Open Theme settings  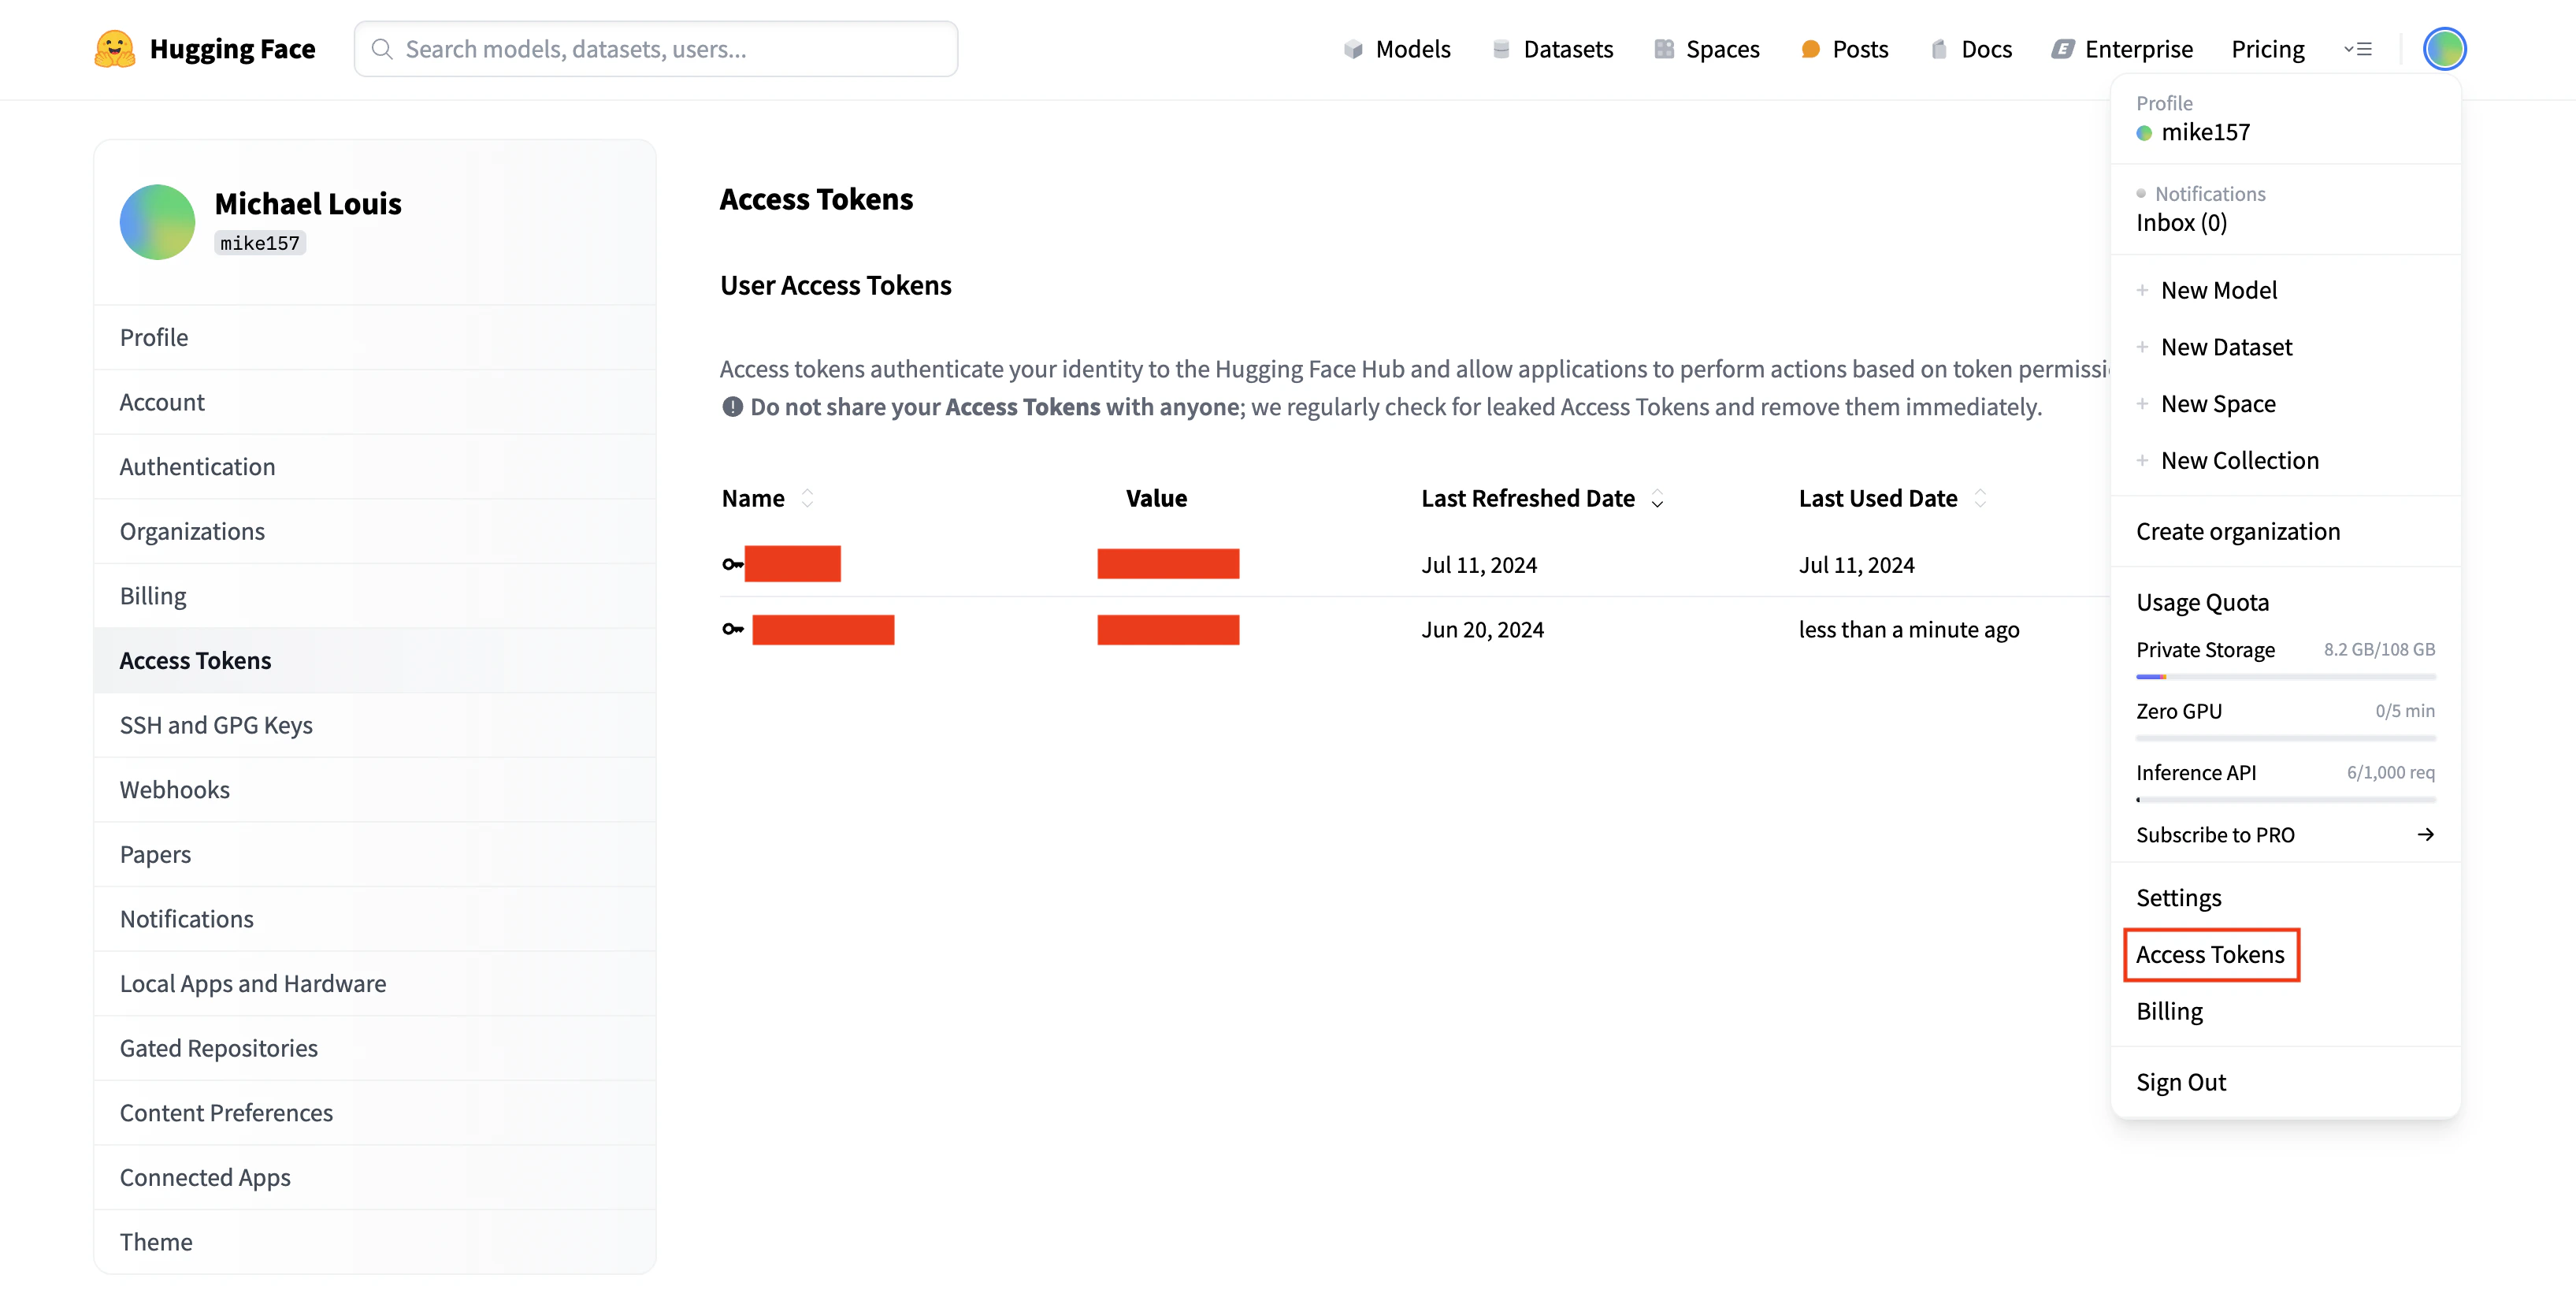coord(375,1242)
